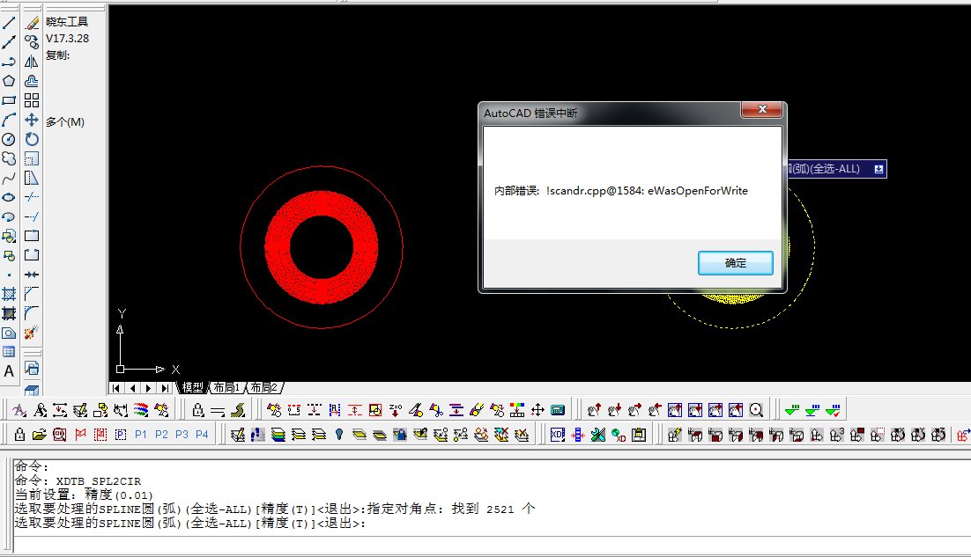Choose the Multiline Text (A) tool
The height and width of the screenshot is (557, 971).
click(9, 371)
